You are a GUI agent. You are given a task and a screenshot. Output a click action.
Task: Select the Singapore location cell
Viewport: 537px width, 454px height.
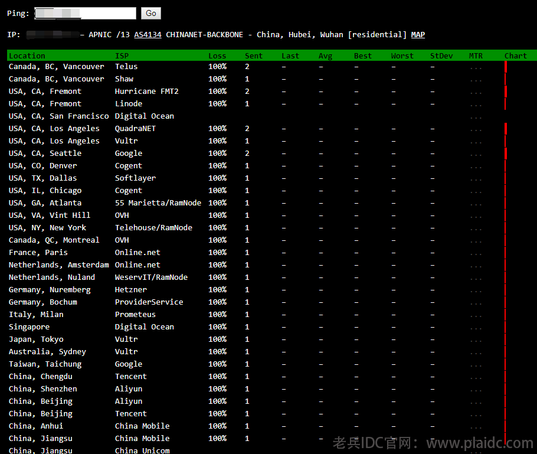pyautogui.click(x=29, y=327)
